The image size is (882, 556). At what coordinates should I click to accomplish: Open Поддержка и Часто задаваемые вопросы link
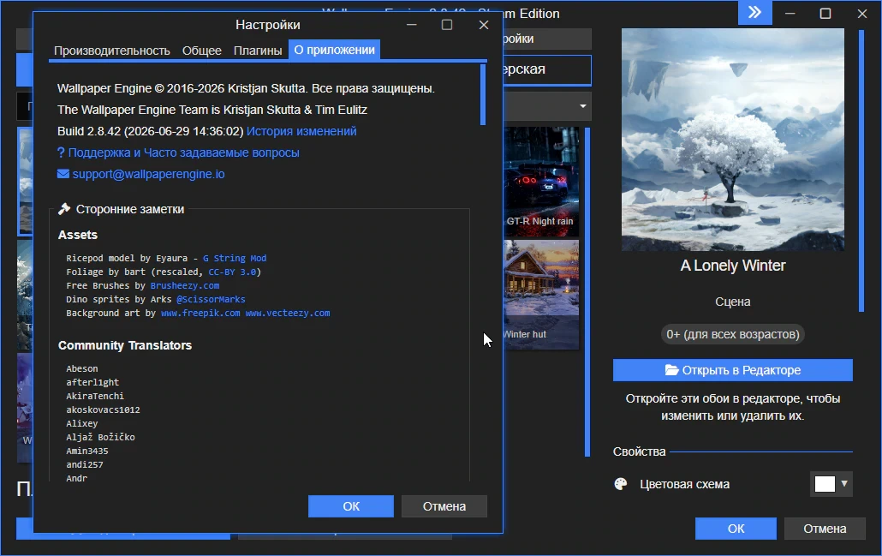tap(183, 152)
